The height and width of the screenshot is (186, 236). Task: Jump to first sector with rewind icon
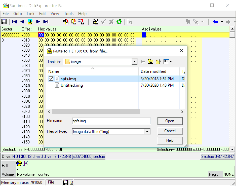(15, 22)
